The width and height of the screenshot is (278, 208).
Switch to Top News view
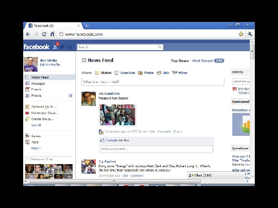coord(180,61)
